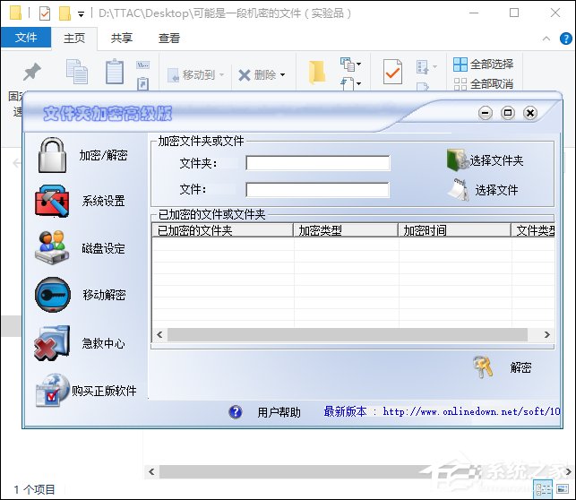Click 急救中心 sidebar label
Screen dimensions: 576x500
(x=103, y=343)
